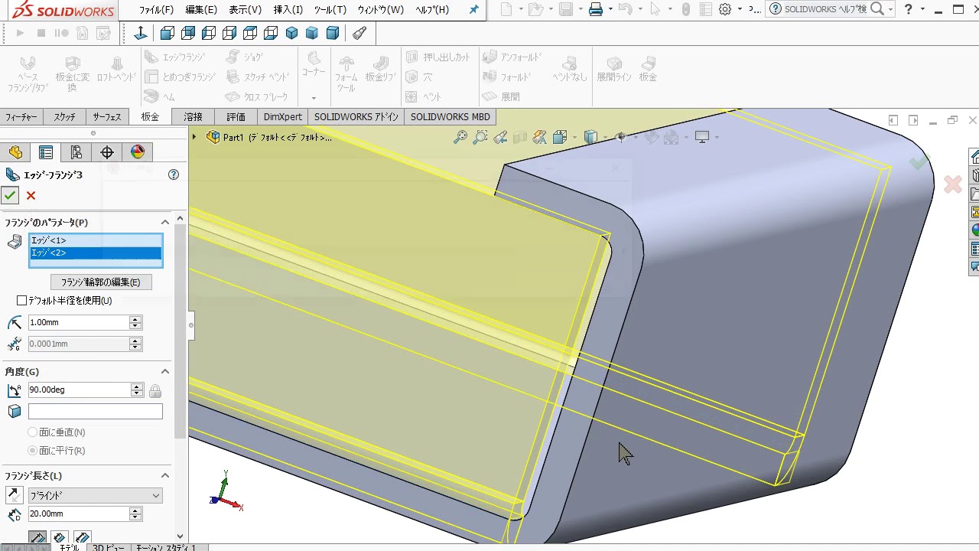Image resolution: width=979 pixels, height=551 pixels.
Task: Click the Edit Flange Profile button
Action: click(x=101, y=282)
